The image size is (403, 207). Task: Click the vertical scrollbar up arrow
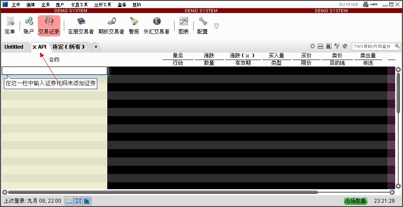398,70
